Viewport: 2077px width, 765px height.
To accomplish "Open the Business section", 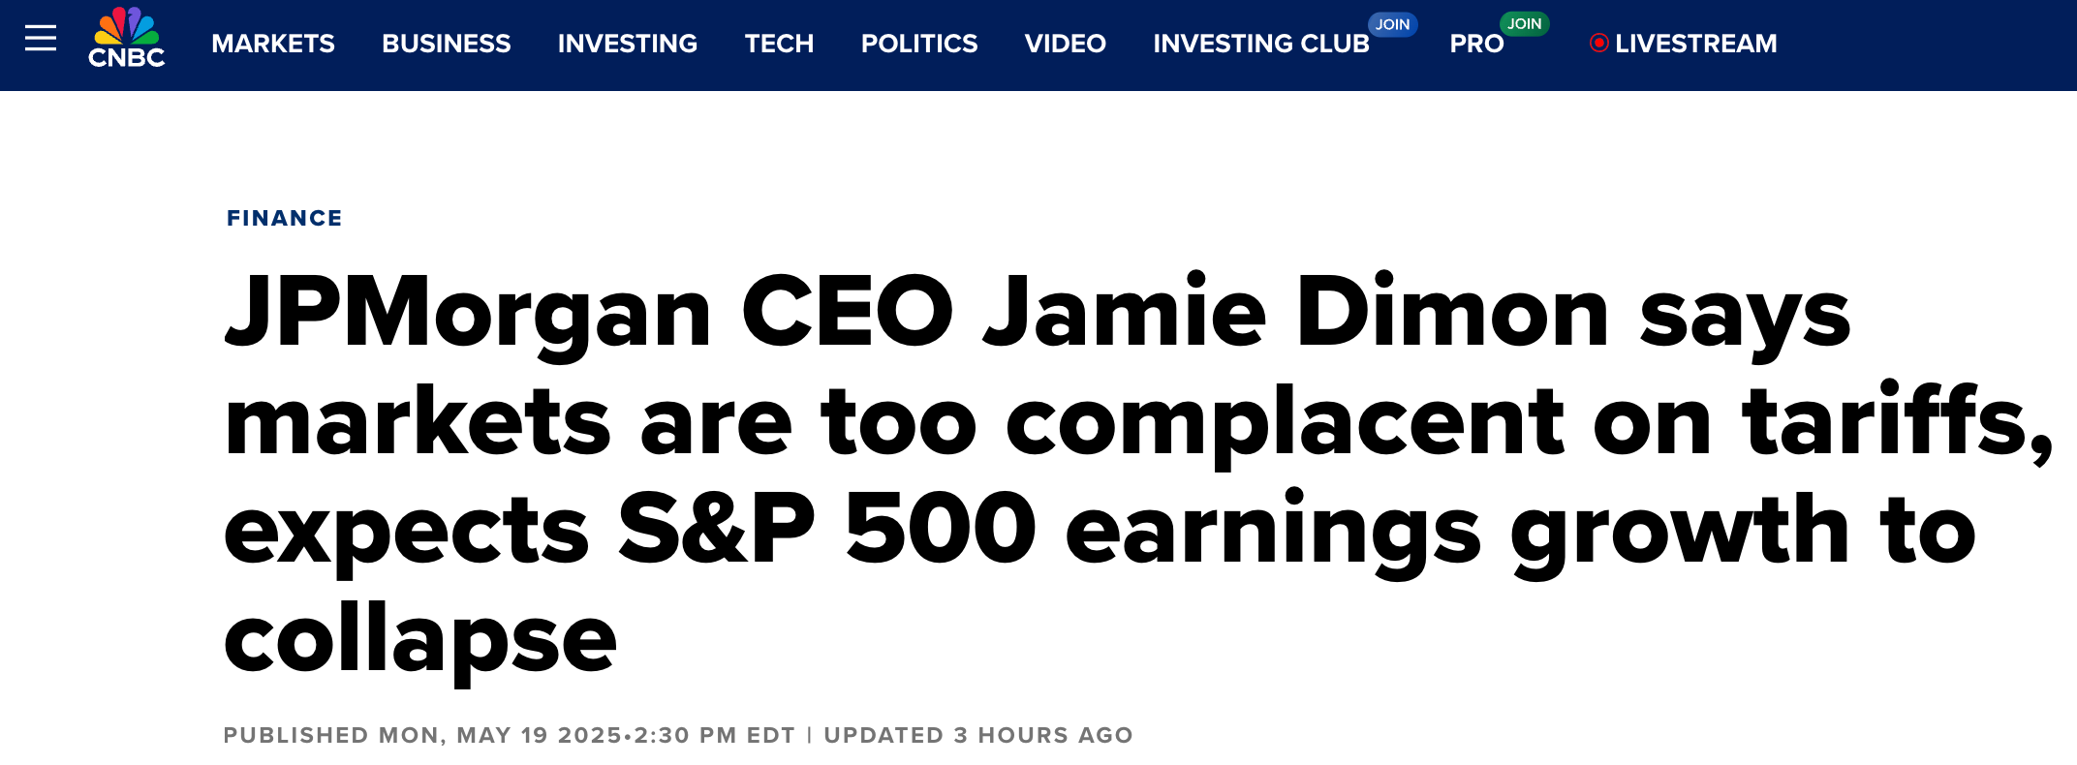I will tap(447, 44).
